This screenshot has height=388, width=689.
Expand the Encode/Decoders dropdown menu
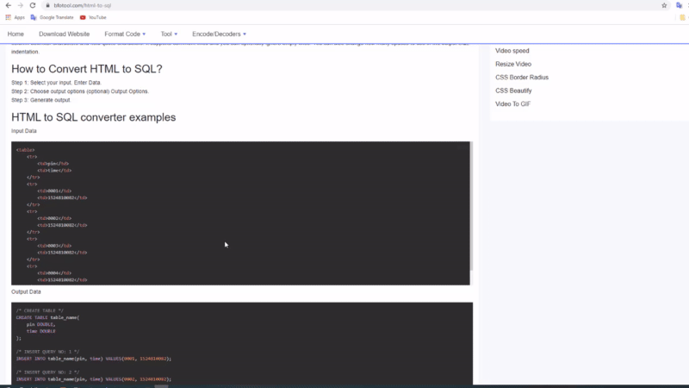tap(219, 34)
